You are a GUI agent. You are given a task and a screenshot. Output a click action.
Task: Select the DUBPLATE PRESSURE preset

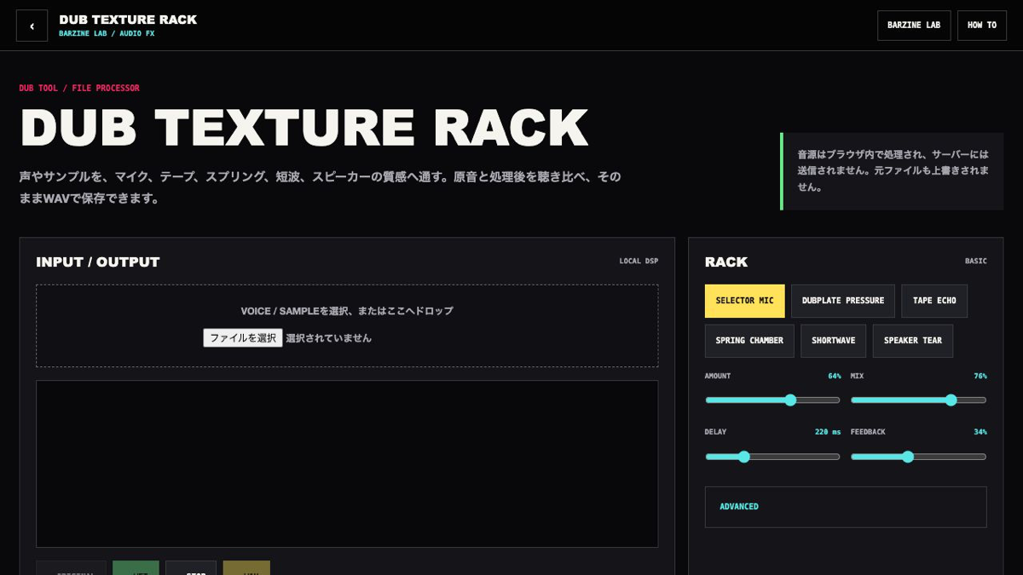tap(843, 301)
